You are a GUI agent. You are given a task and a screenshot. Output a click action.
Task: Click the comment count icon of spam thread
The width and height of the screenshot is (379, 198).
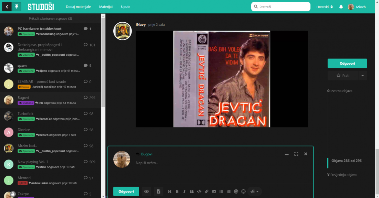point(85,66)
